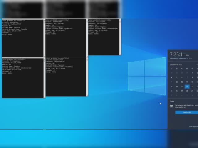Select date 14 in the calendar

point(187,82)
